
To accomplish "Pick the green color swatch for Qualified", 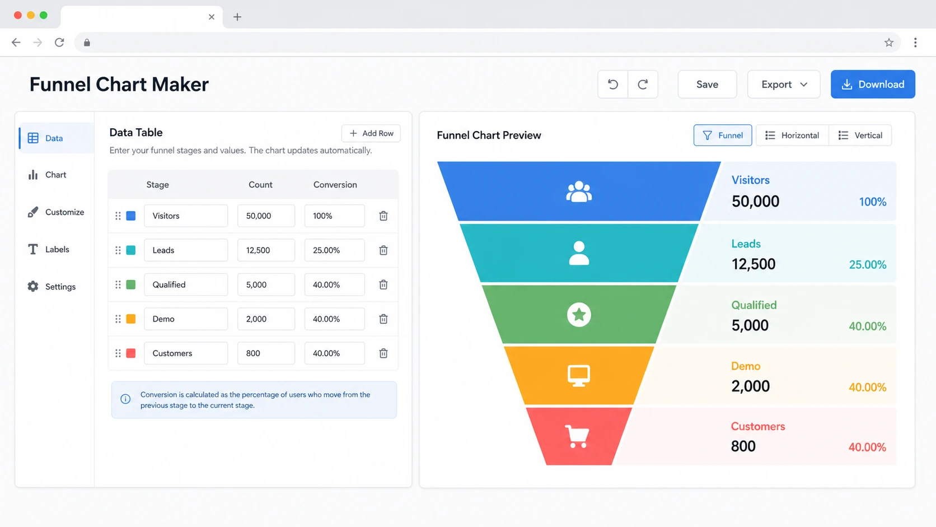I will pyautogui.click(x=131, y=285).
